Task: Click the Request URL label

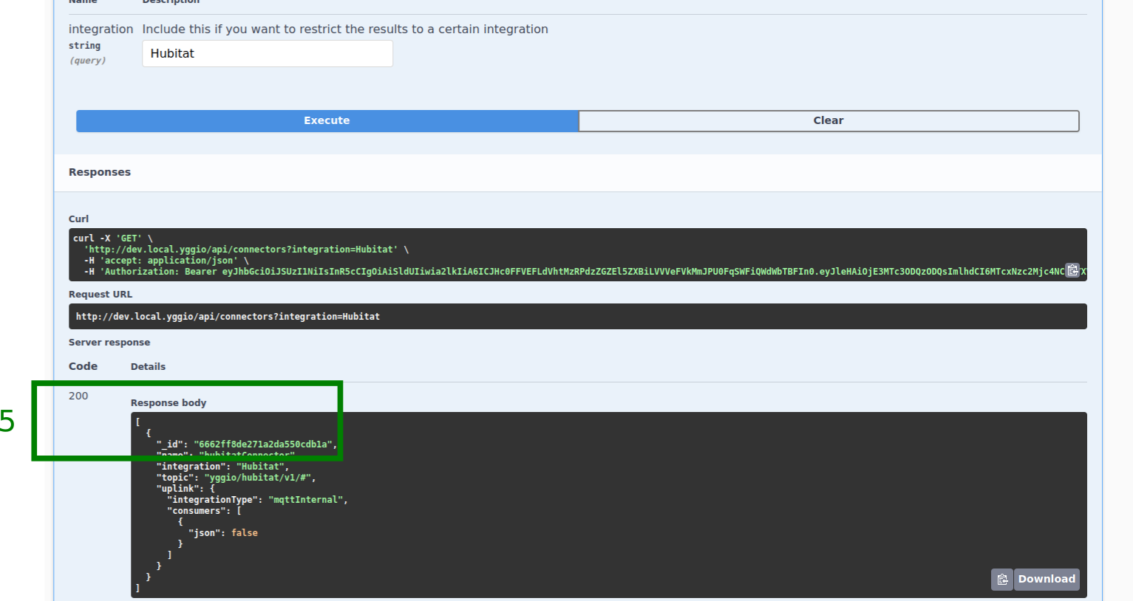Action: point(101,295)
